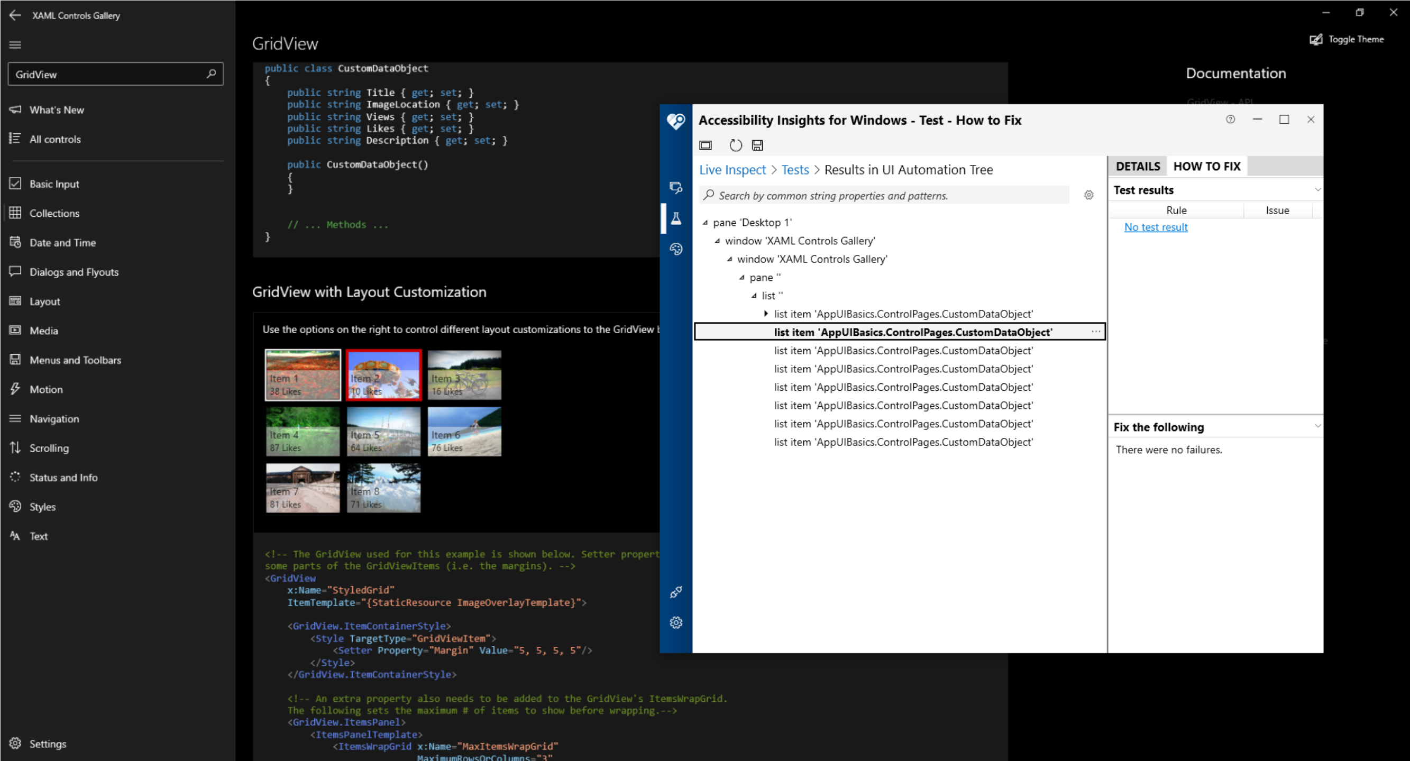
Task: Switch to the DETAILS tab
Action: click(1138, 166)
